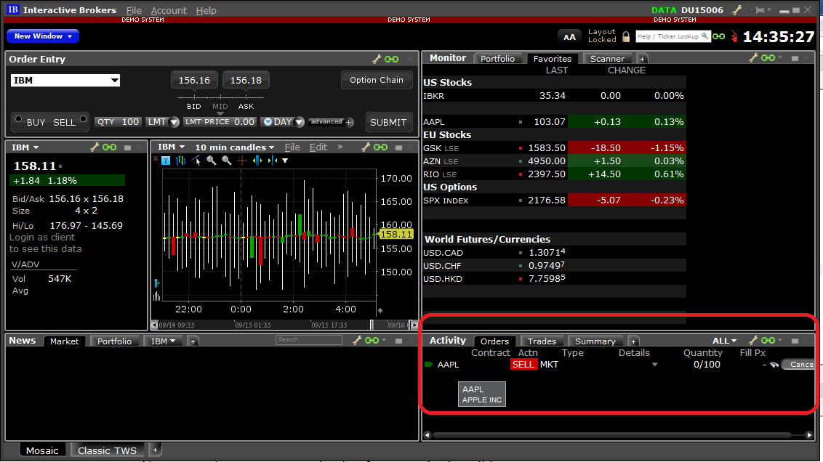Open the Account menu
This screenshot has height=462, width=823.
tap(169, 10)
